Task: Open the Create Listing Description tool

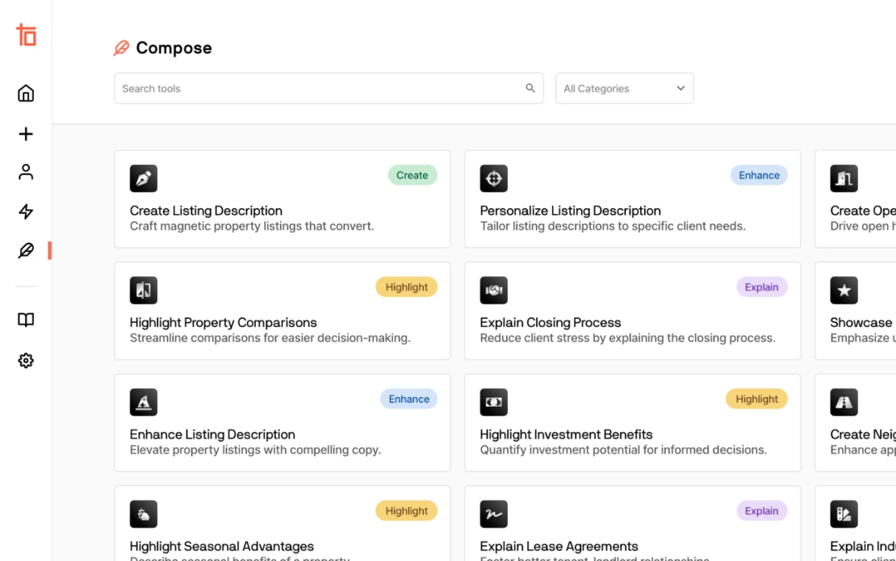Action: pos(283,199)
